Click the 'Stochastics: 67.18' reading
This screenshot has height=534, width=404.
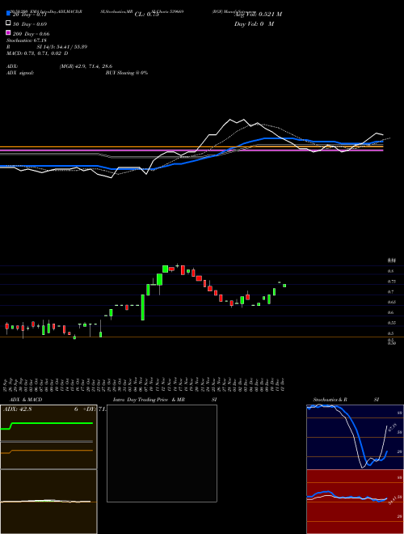click(26, 40)
